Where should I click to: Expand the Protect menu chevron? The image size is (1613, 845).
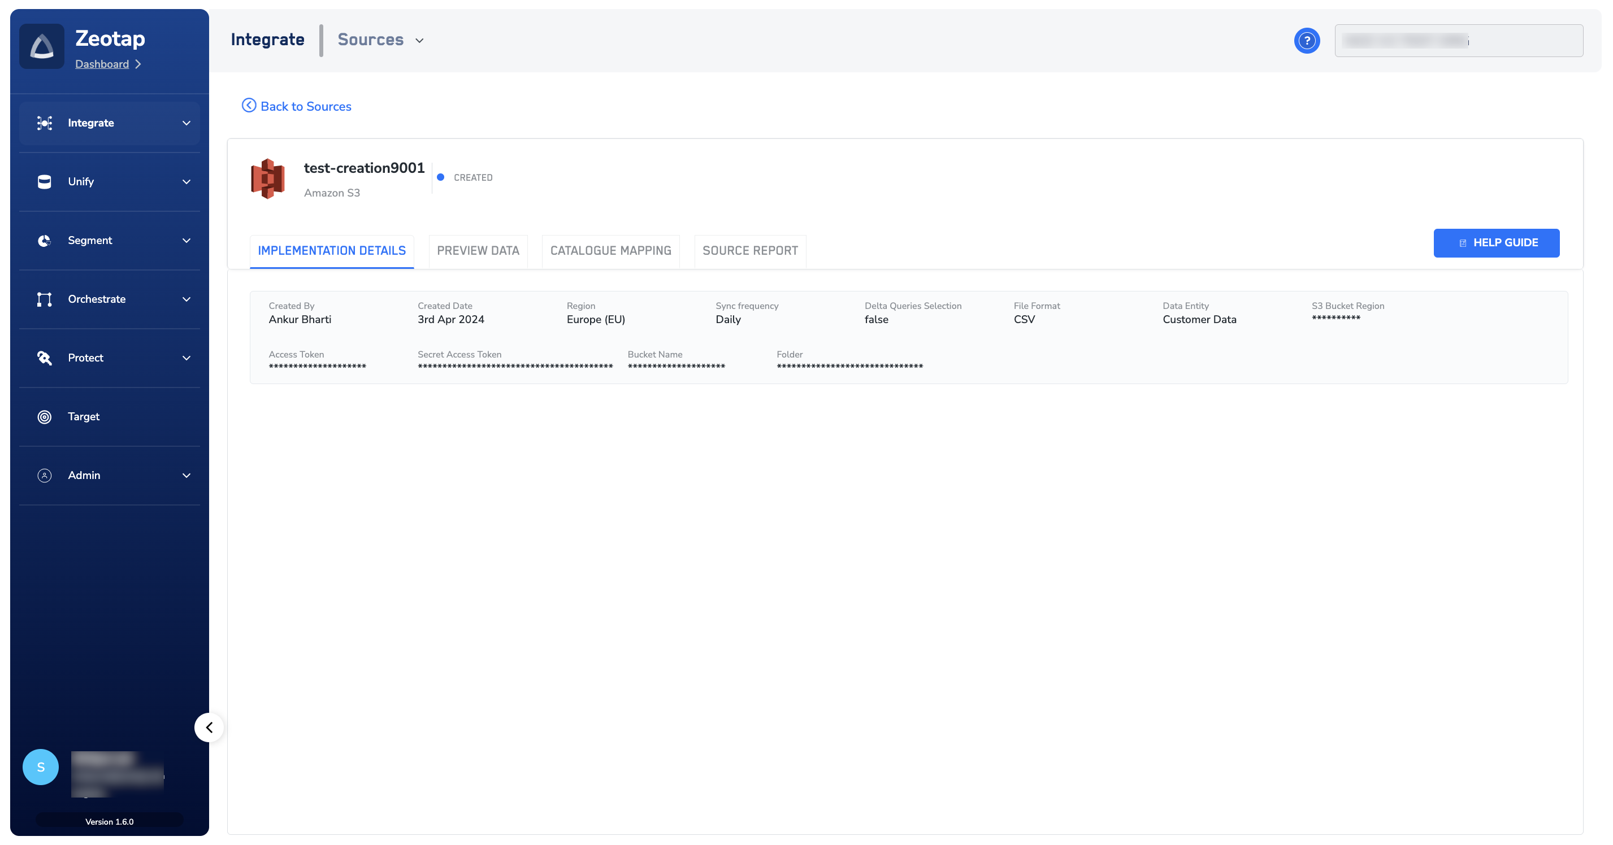pyautogui.click(x=187, y=358)
